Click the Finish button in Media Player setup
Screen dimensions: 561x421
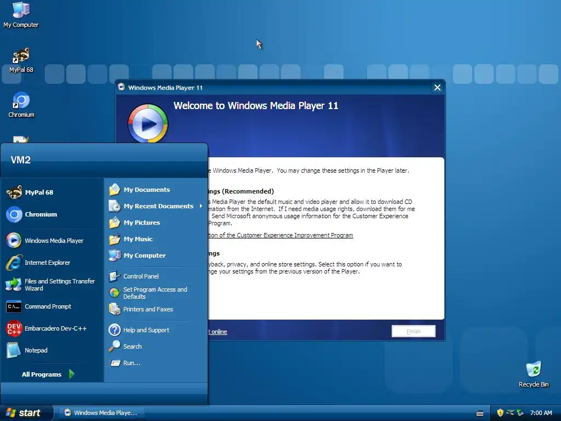point(414,332)
